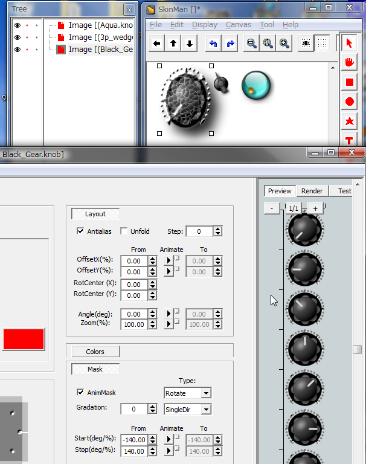Click OffsetY animate play arrow
This screenshot has height=464, width=366.
click(x=169, y=271)
